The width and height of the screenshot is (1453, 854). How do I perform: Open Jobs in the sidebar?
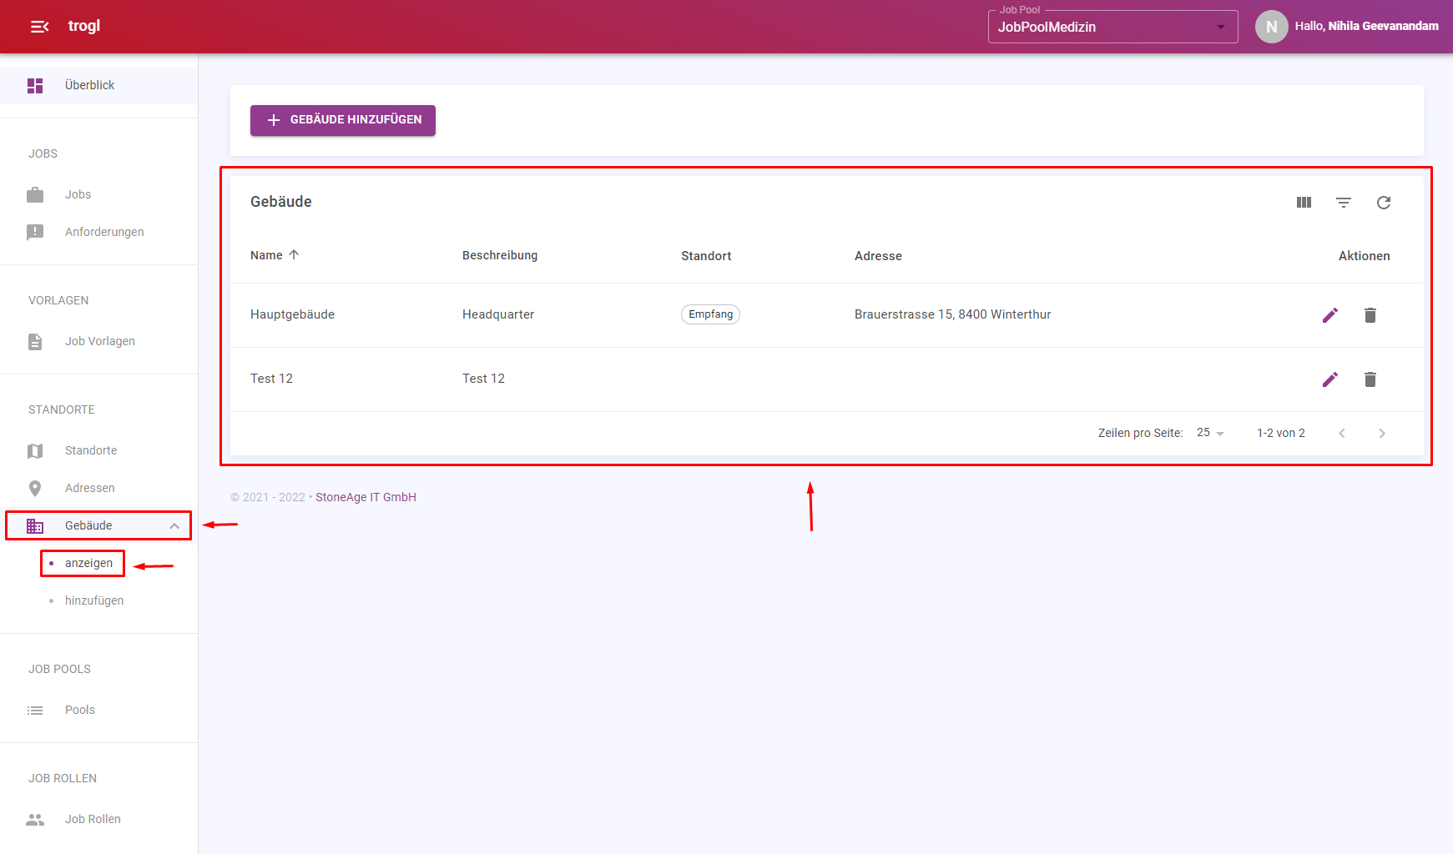pos(98,194)
